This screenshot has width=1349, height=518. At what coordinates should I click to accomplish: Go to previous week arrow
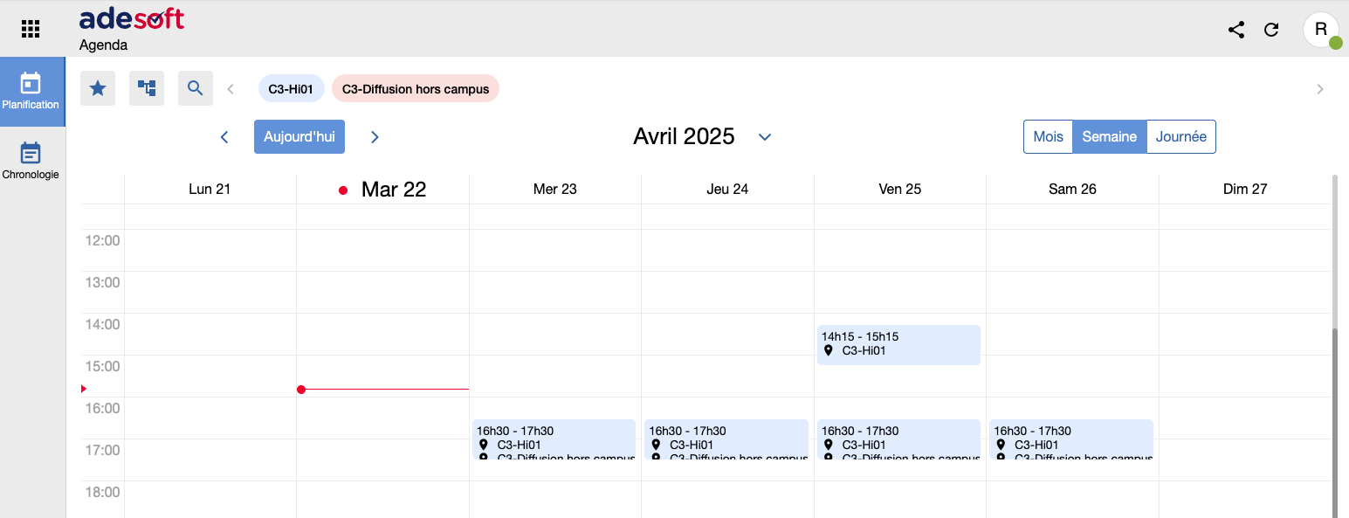coord(224,137)
